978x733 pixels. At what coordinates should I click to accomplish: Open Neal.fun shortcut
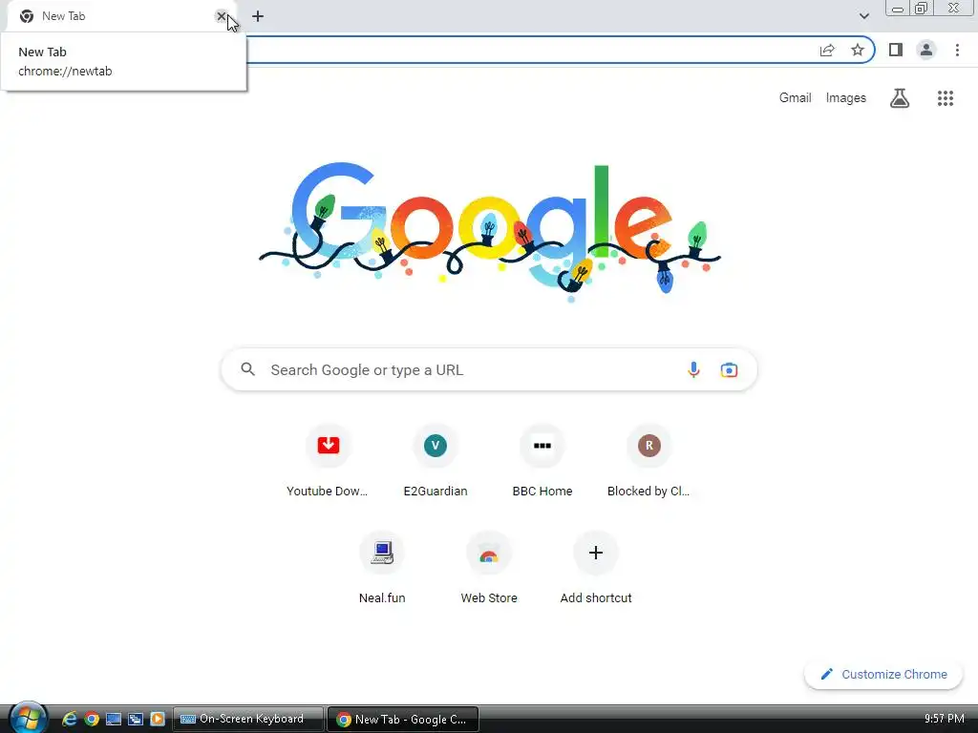[382, 568]
